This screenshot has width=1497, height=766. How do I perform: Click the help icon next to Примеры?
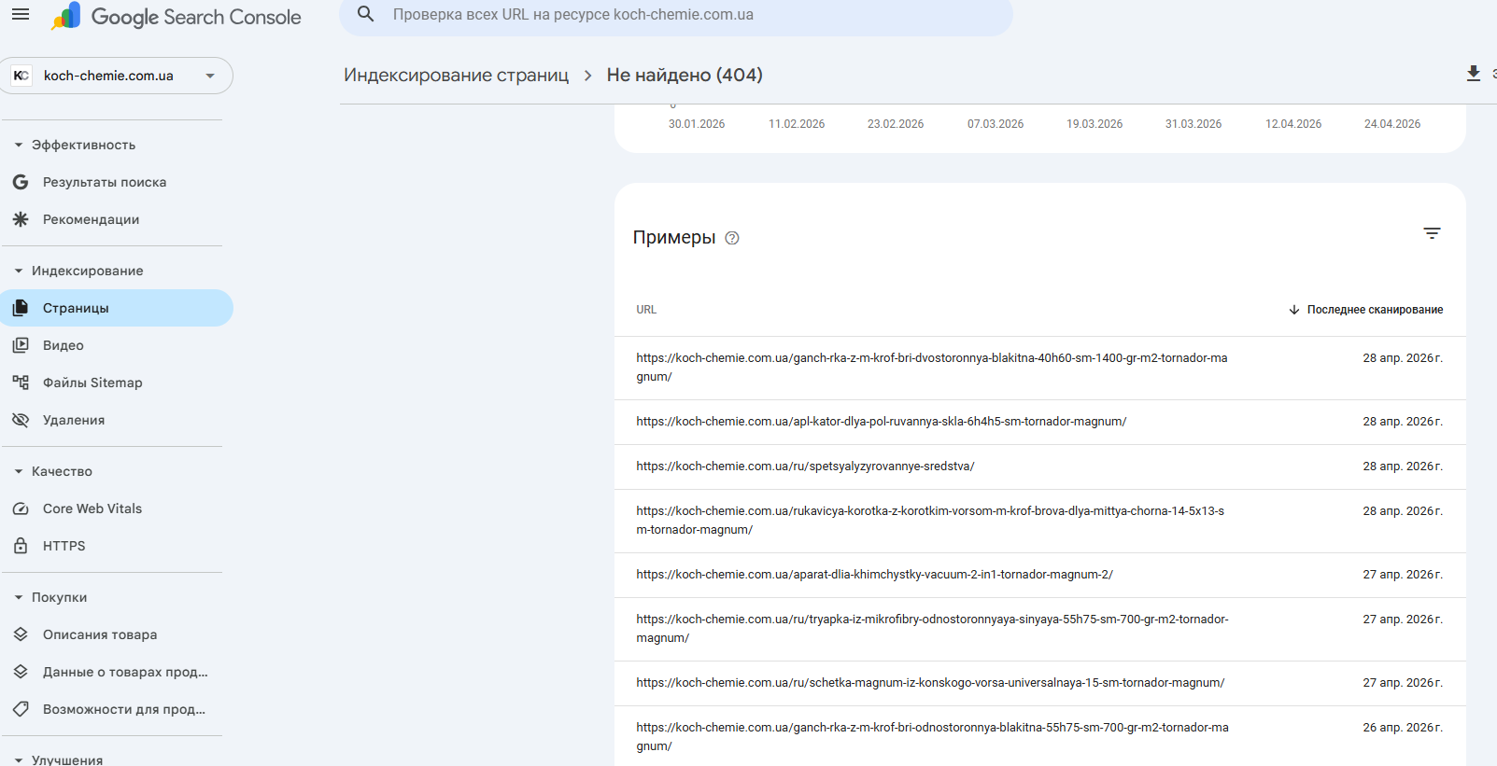[x=732, y=238]
